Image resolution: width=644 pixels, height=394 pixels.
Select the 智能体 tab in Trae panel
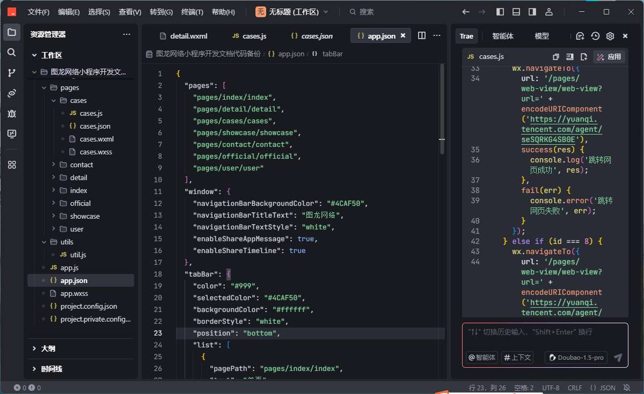[503, 36]
